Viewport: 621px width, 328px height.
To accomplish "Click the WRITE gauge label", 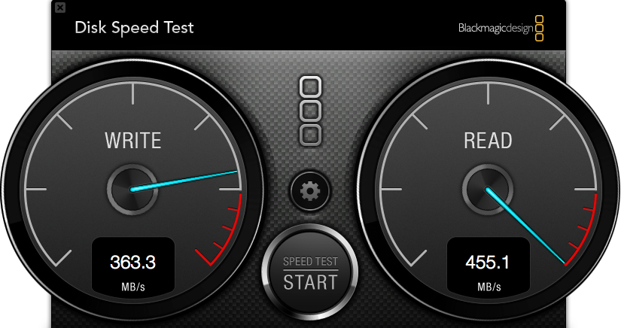I will tap(132, 141).
